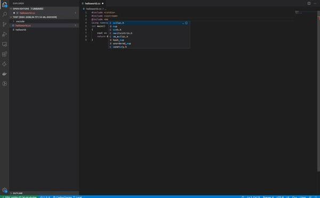Open the Run and Debug view
The image size is (320, 198).
click(4, 34)
